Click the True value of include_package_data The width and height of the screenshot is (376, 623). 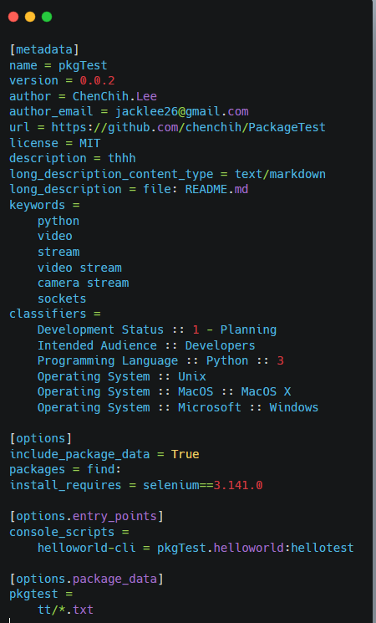coord(185,454)
